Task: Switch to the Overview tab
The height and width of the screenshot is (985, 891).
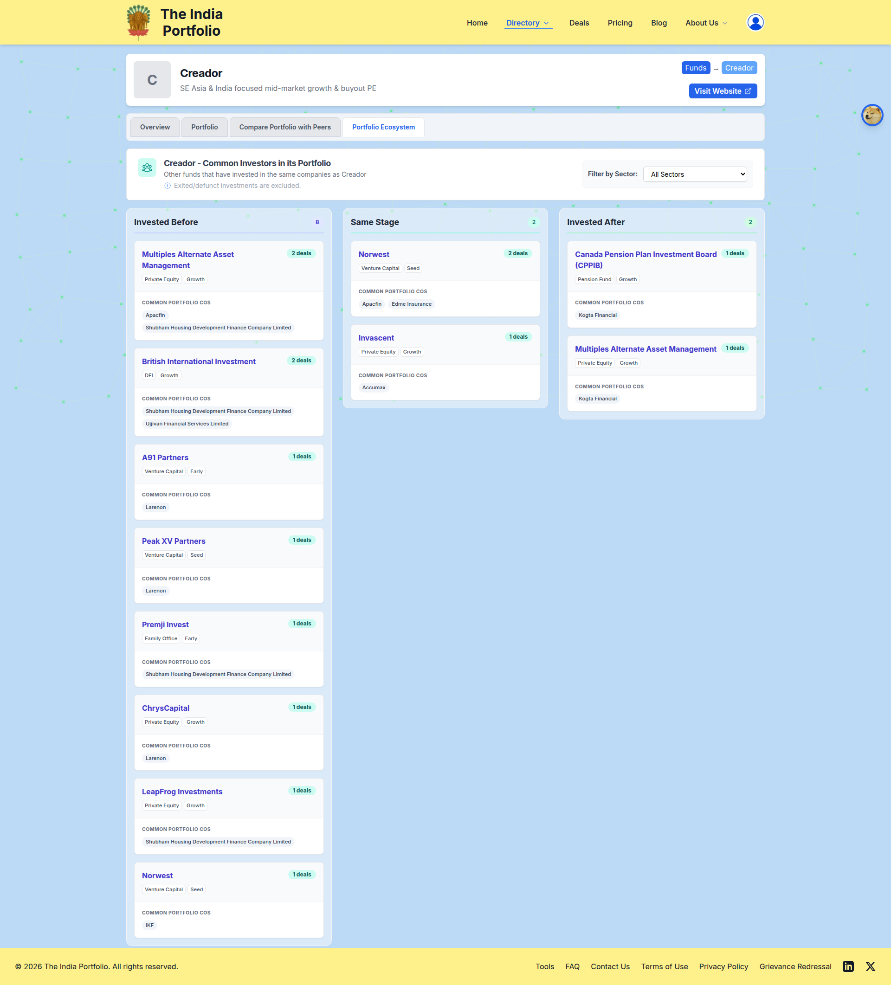Action: coord(155,127)
